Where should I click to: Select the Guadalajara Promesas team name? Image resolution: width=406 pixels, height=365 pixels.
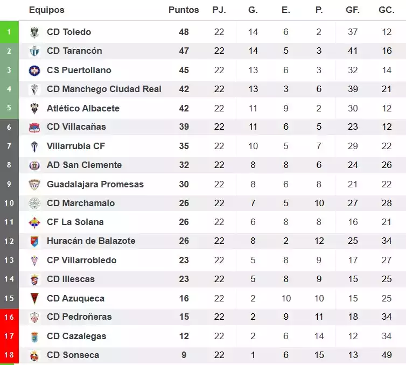pyautogui.click(x=95, y=184)
